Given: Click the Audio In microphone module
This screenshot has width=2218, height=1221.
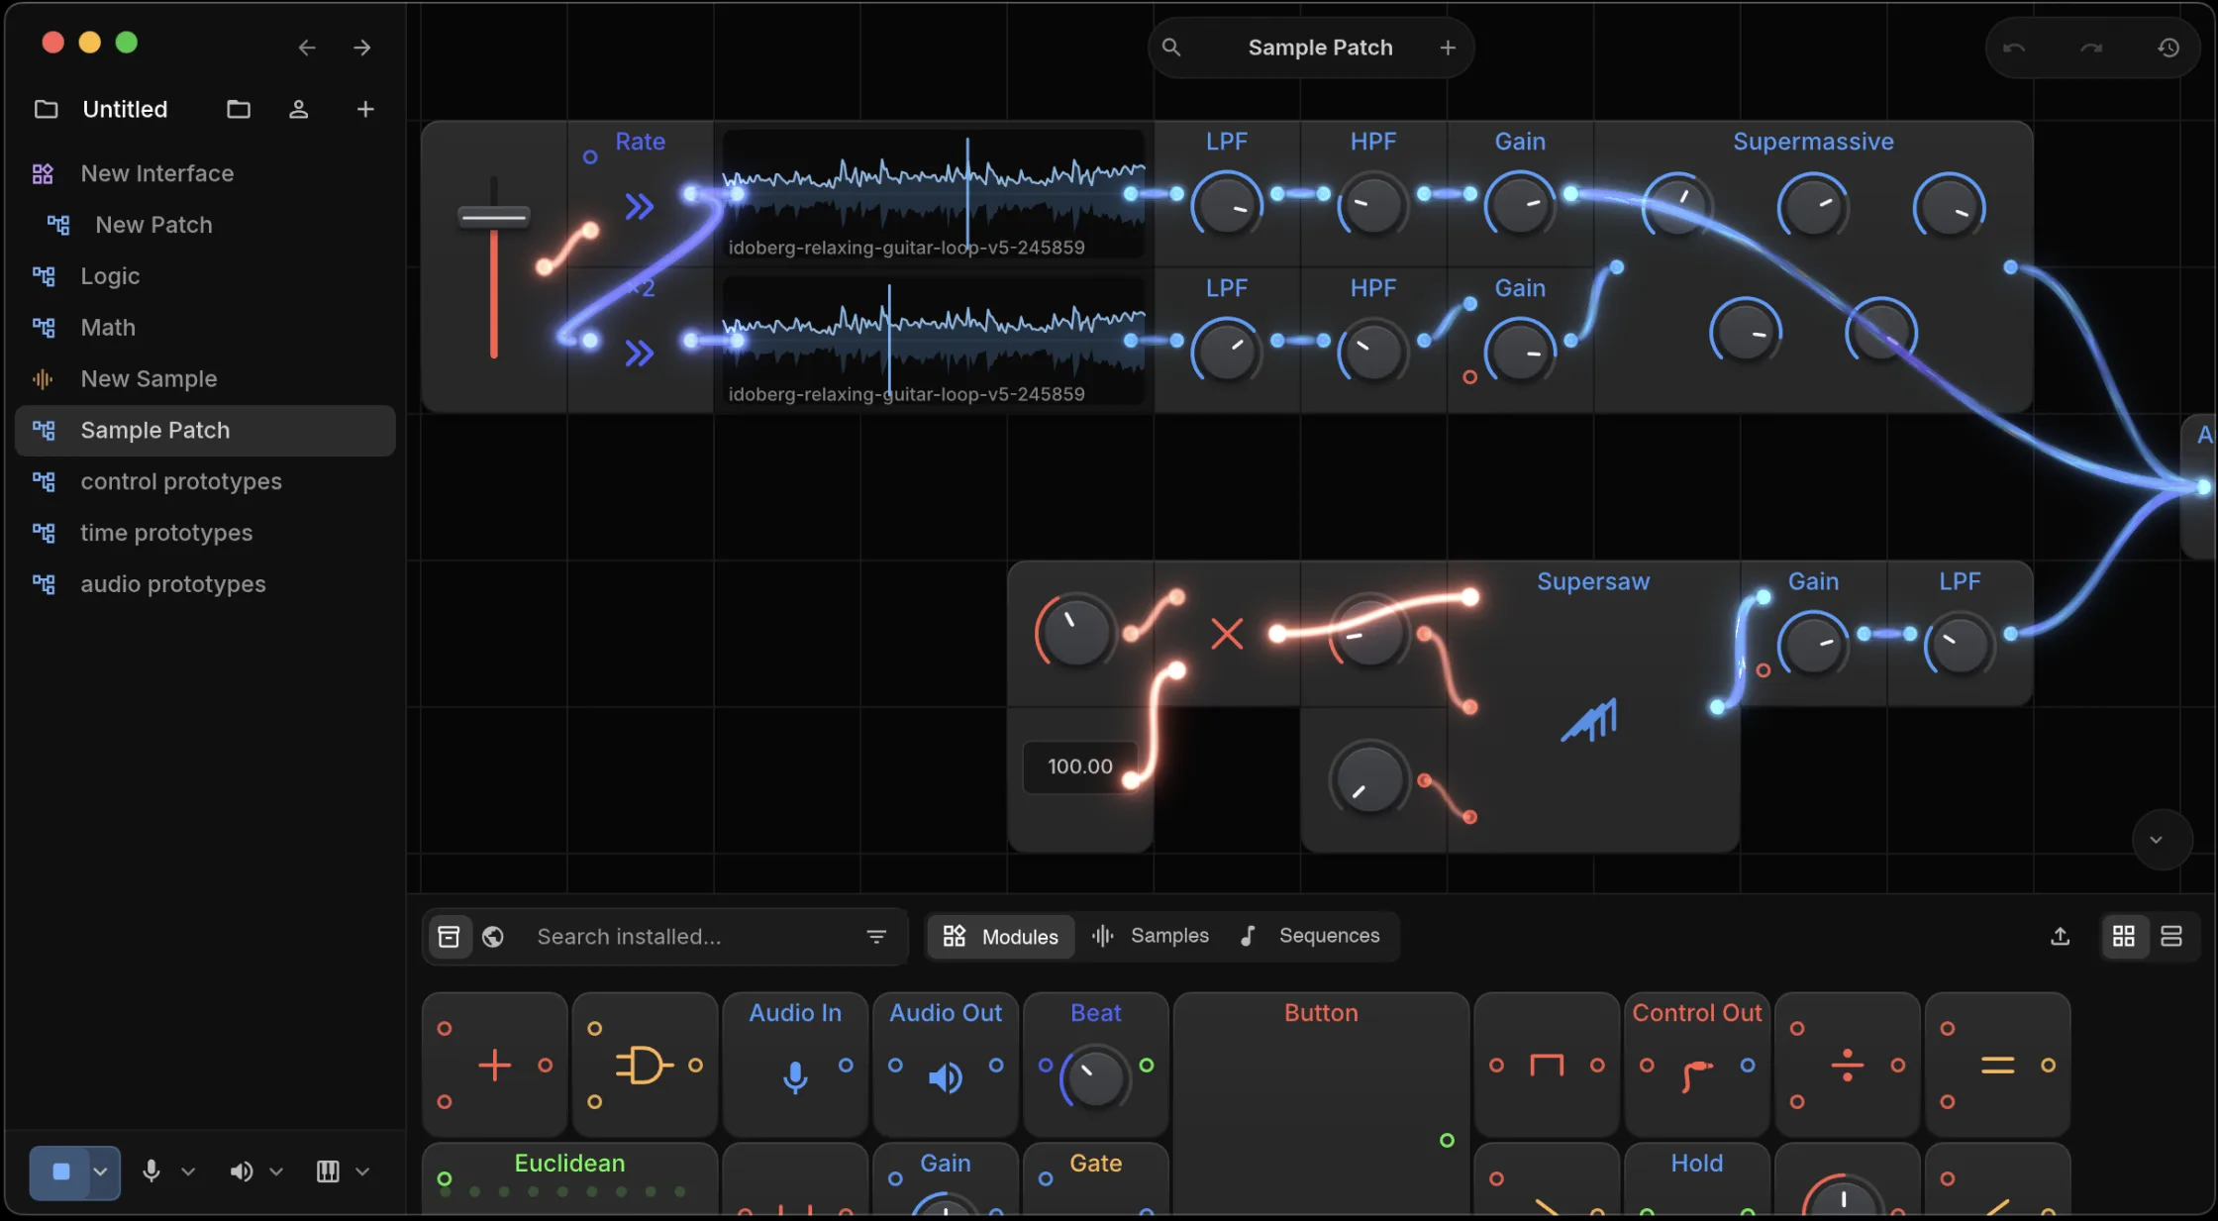Looking at the screenshot, I should click(795, 1066).
